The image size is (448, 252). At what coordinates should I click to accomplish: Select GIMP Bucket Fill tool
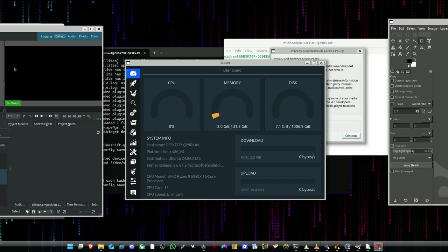[400, 47]
